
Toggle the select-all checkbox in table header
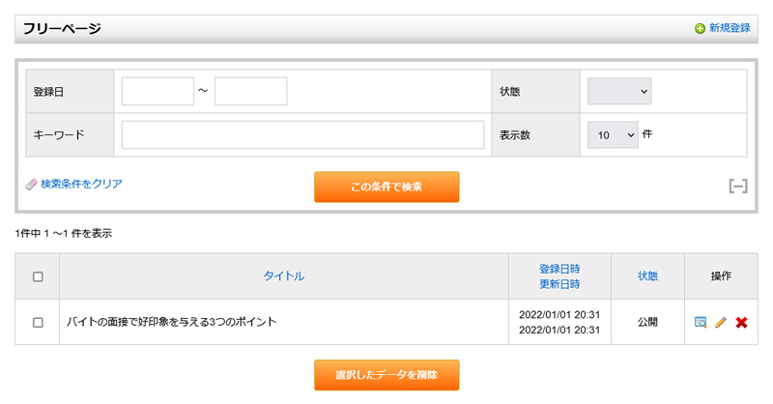(38, 276)
